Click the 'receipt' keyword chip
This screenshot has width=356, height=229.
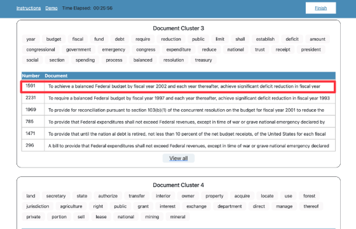283,49
